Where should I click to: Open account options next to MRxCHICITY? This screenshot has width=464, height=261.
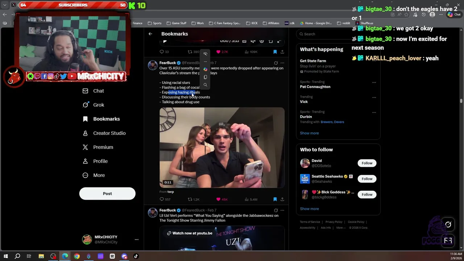click(137, 240)
